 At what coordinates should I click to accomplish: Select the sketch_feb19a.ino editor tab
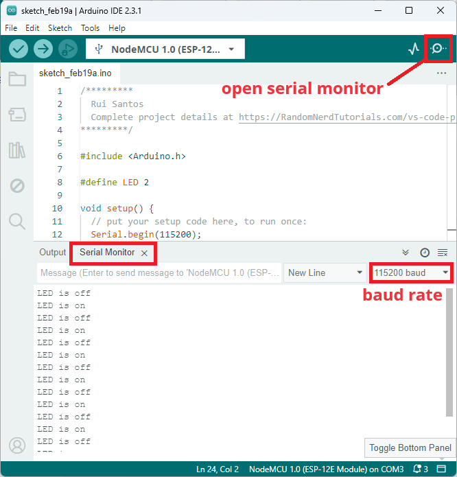(x=75, y=73)
